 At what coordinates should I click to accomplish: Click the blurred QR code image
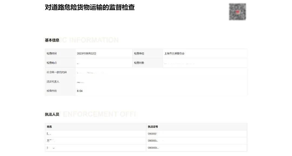click(237, 12)
